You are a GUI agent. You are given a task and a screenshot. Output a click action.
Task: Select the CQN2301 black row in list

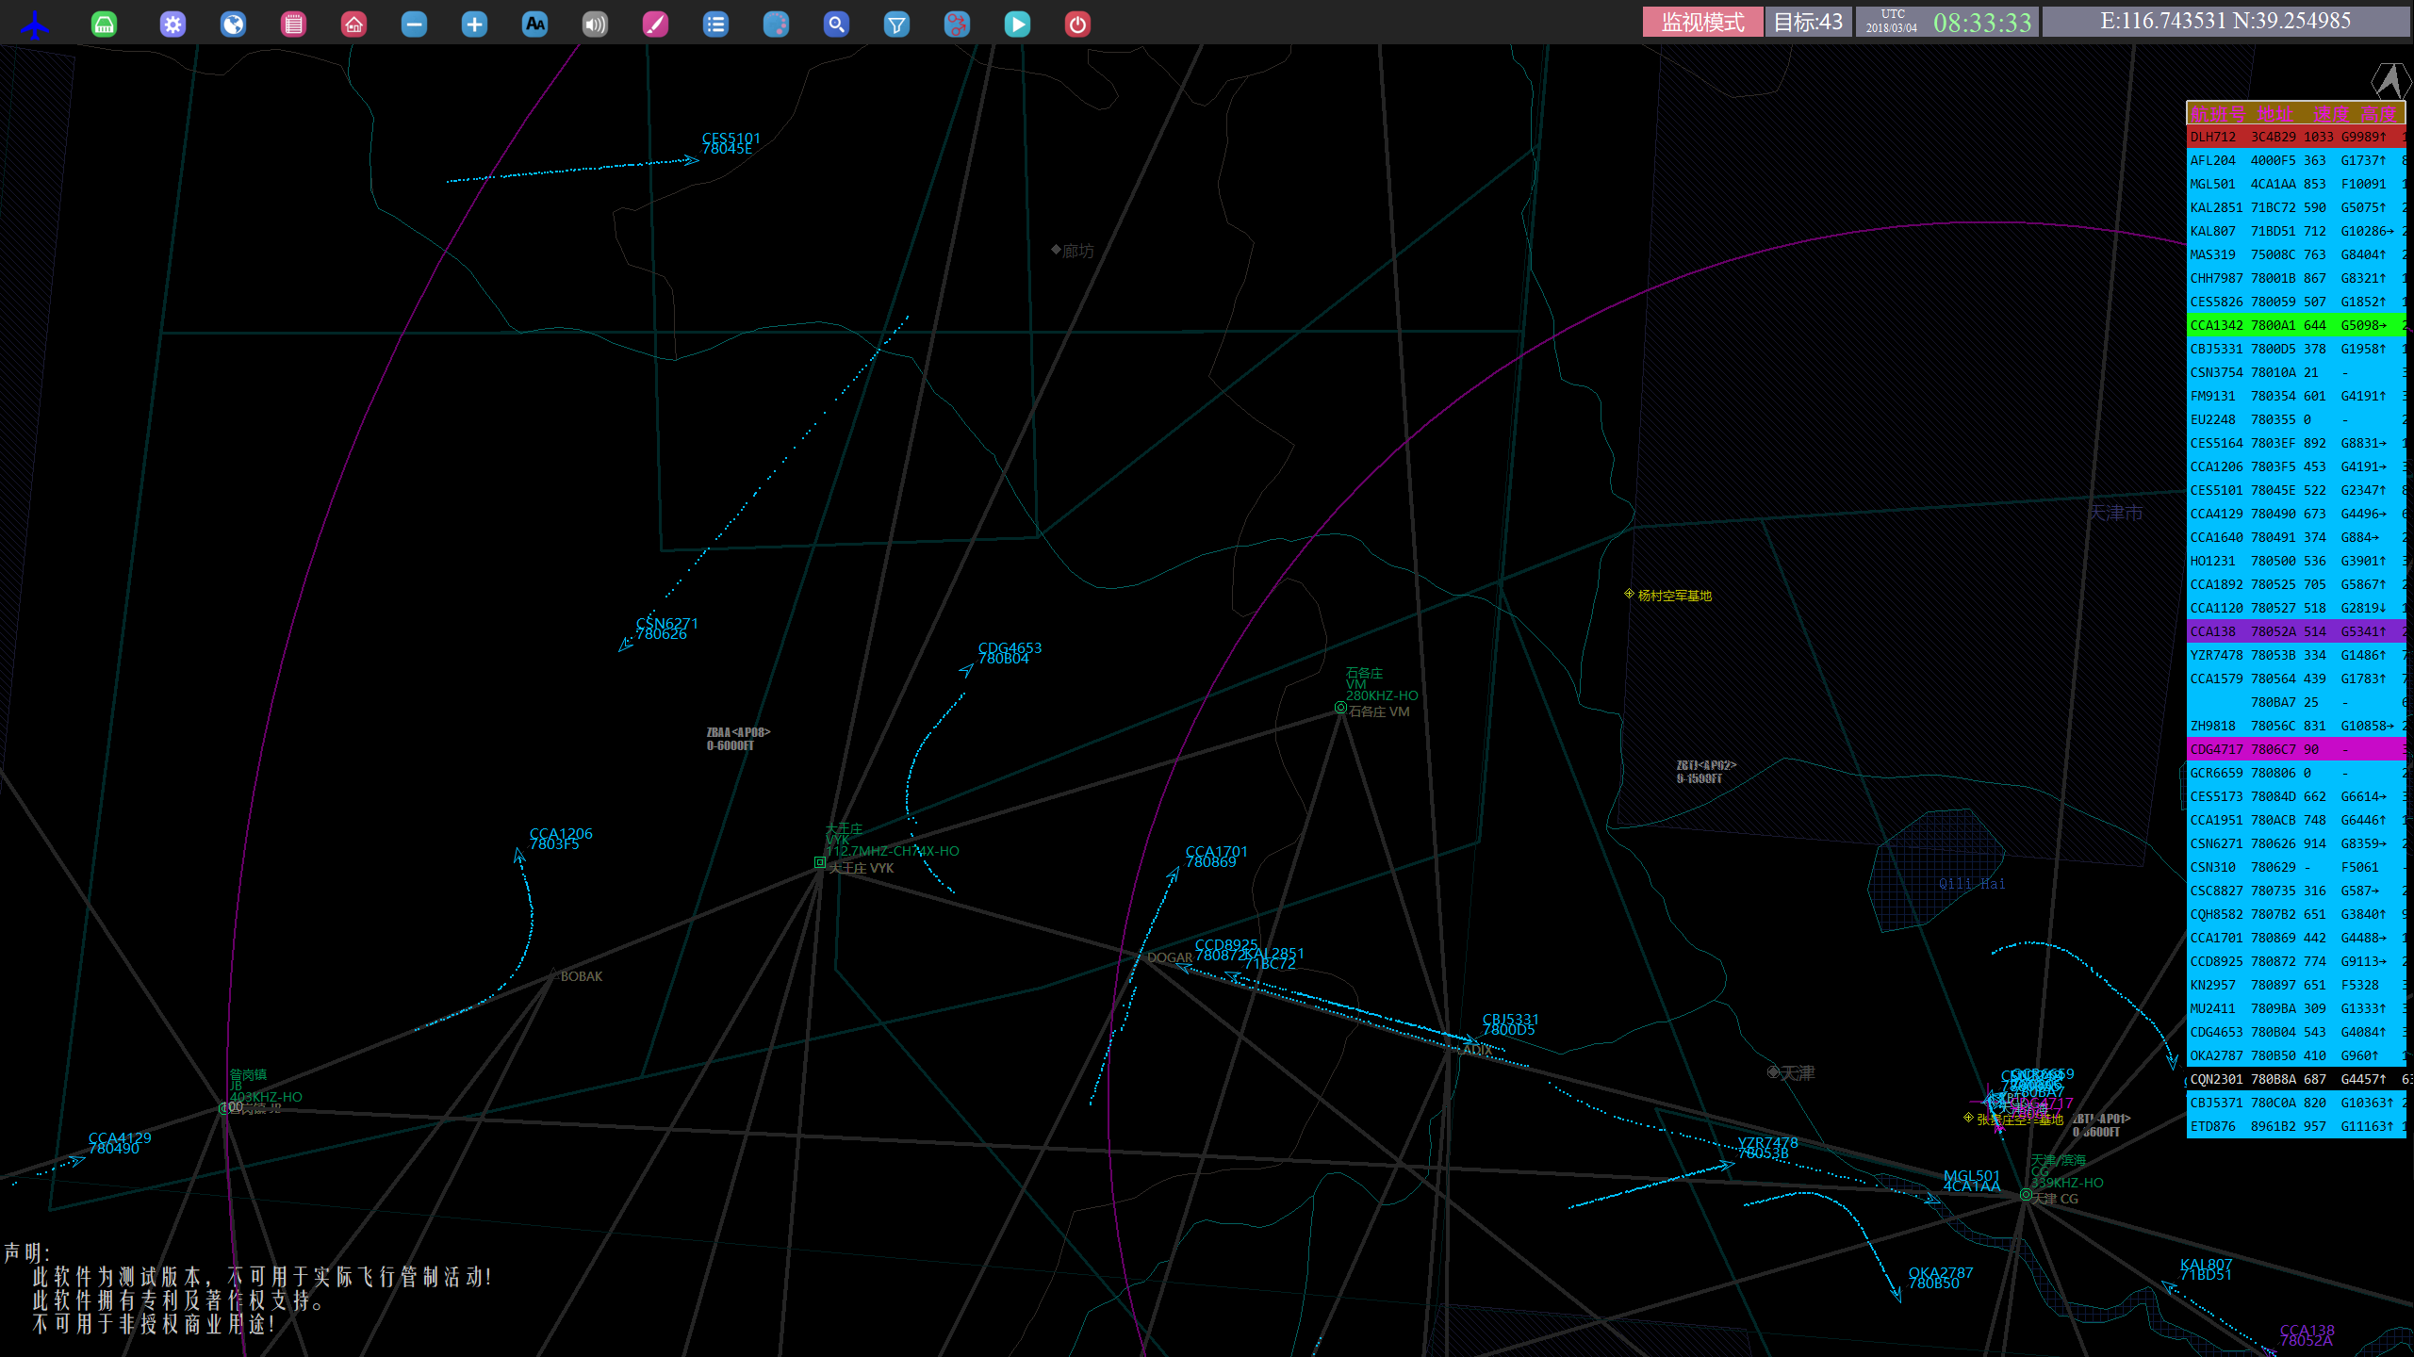(2296, 1079)
